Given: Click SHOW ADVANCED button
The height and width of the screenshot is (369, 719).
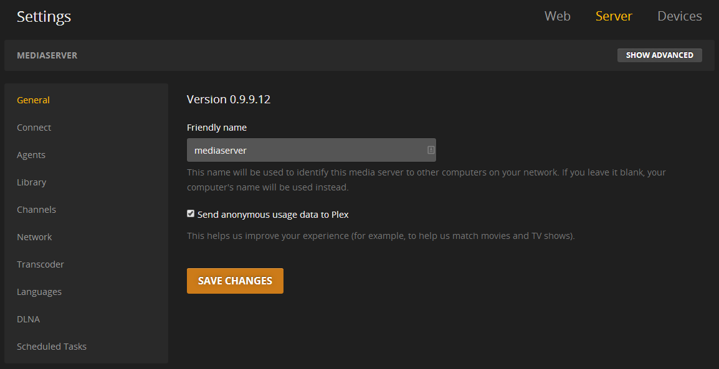Looking at the screenshot, I should point(659,55).
